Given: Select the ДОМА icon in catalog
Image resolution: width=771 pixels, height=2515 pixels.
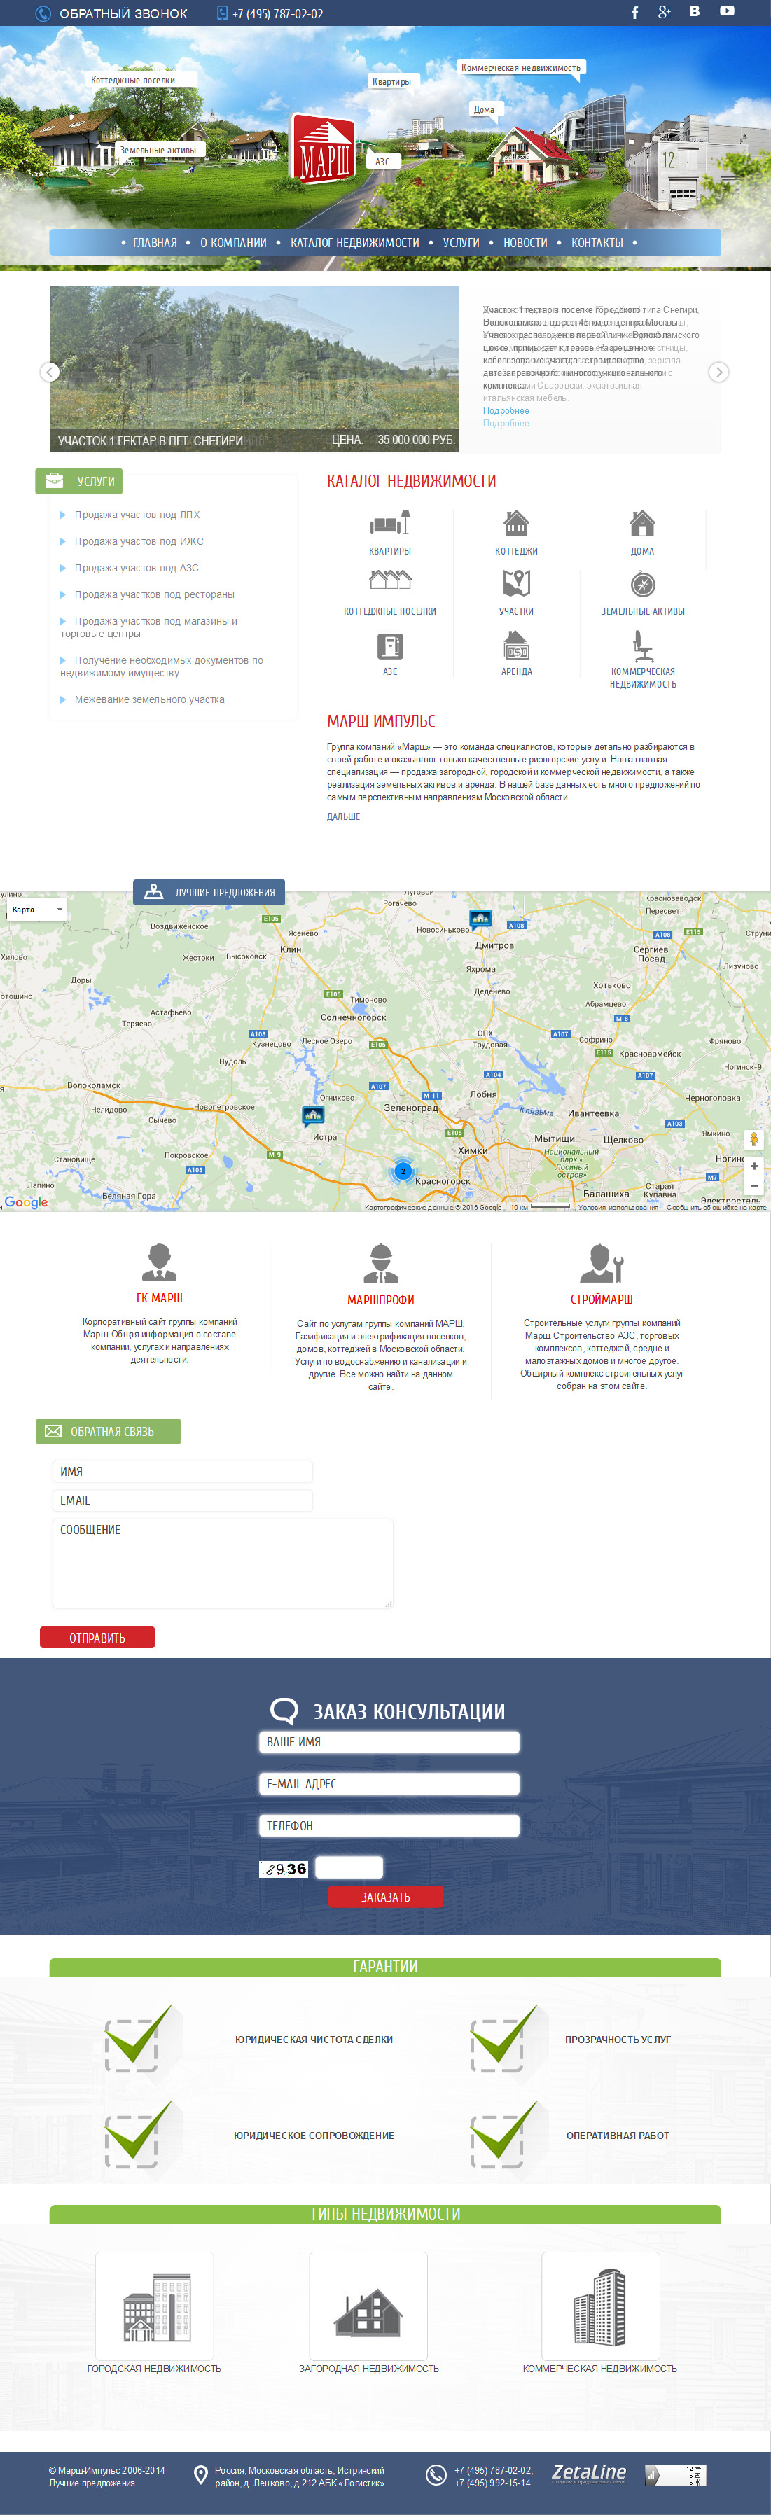Looking at the screenshot, I should point(642,524).
